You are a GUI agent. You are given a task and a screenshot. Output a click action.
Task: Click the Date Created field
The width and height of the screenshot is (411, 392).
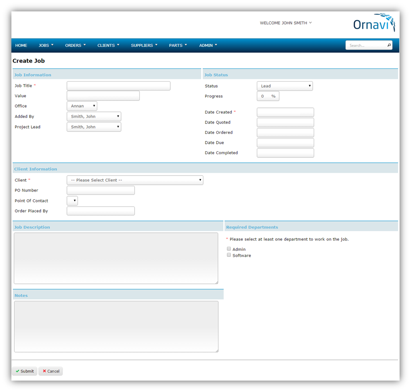click(x=285, y=112)
